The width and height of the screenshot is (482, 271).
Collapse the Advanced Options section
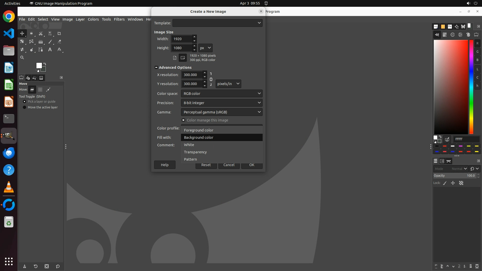click(x=156, y=67)
